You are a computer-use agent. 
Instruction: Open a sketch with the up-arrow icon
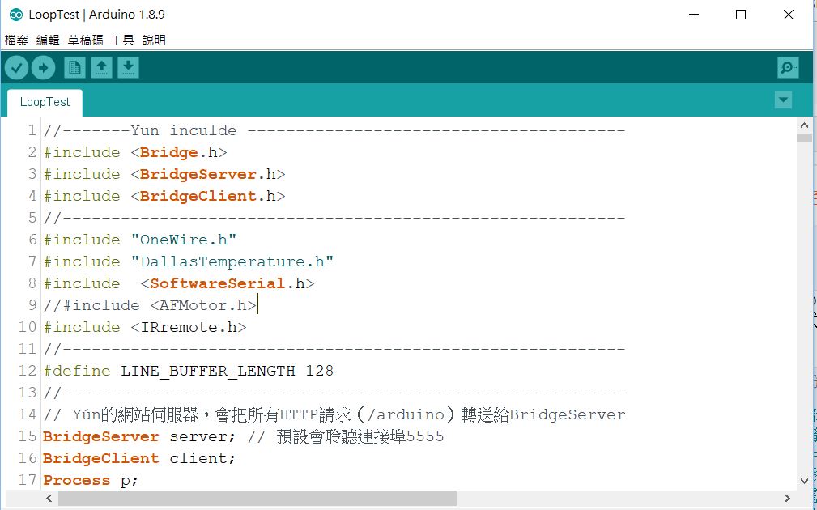101,68
